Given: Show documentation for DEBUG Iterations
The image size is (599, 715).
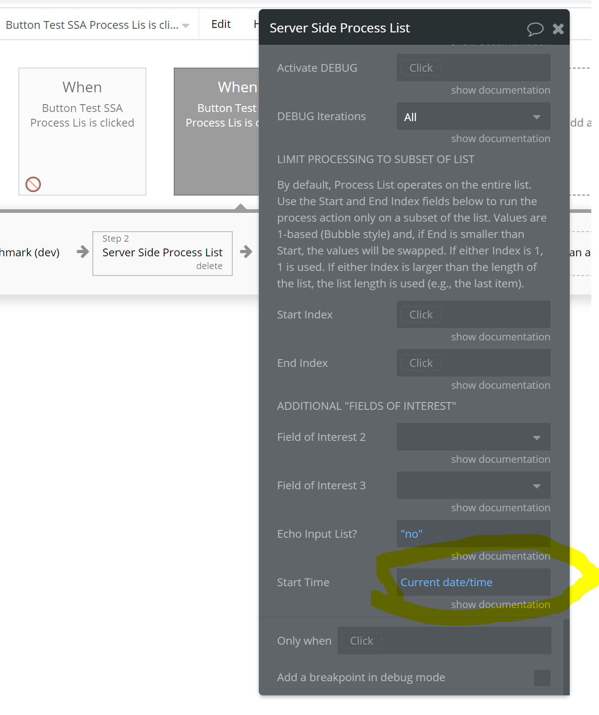Looking at the screenshot, I should coord(500,139).
